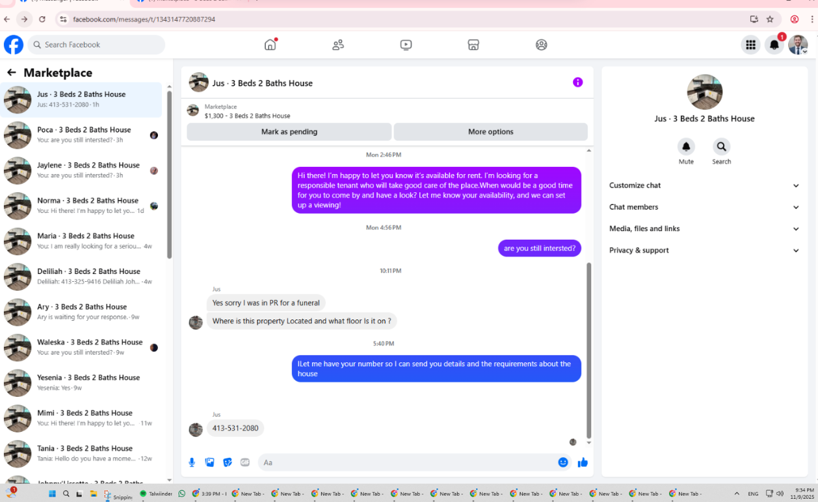The height and width of the screenshot is (502, 818).
Task: Click the chat messages scrollbar
Action: (x=589, y=351)
